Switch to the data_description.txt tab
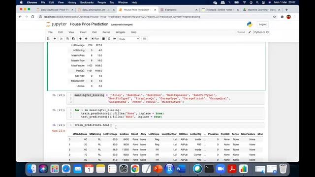 tap(96, 10)
